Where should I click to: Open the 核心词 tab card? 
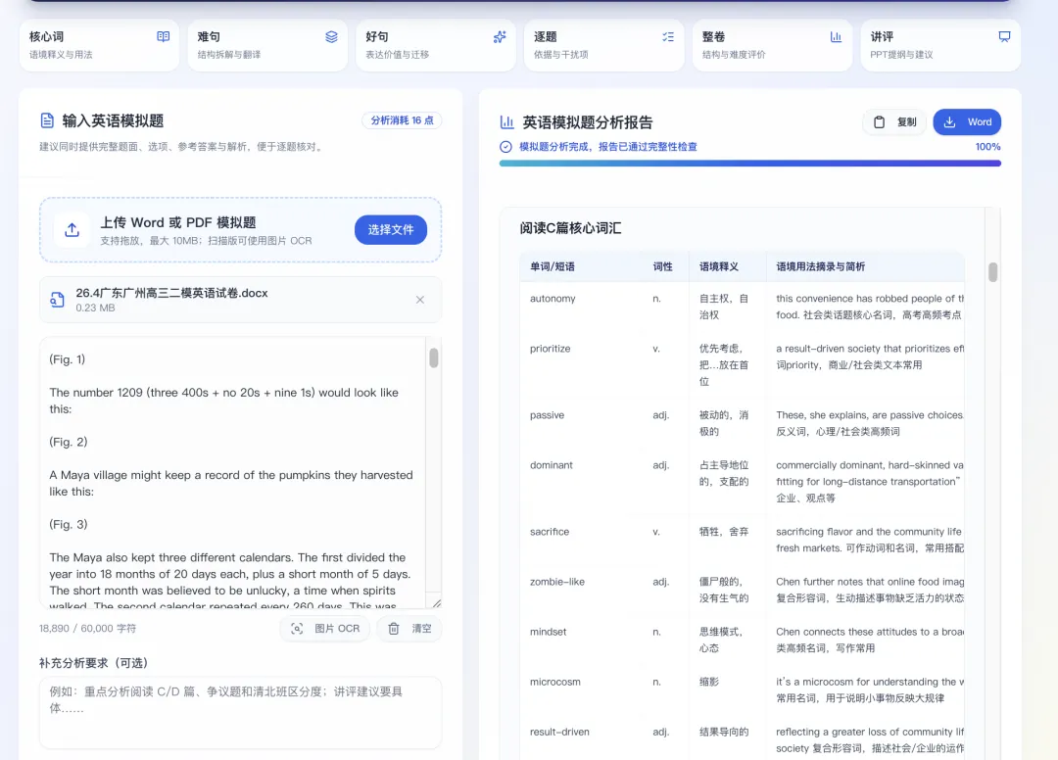pyautogui.click(x=99, y=45)
